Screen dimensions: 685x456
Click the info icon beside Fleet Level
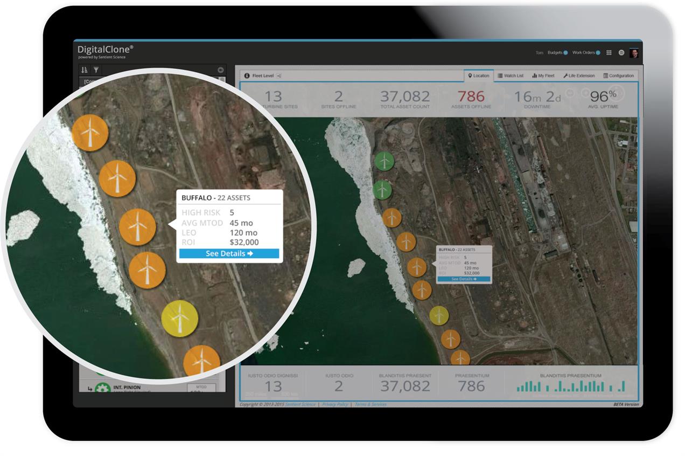247,76
